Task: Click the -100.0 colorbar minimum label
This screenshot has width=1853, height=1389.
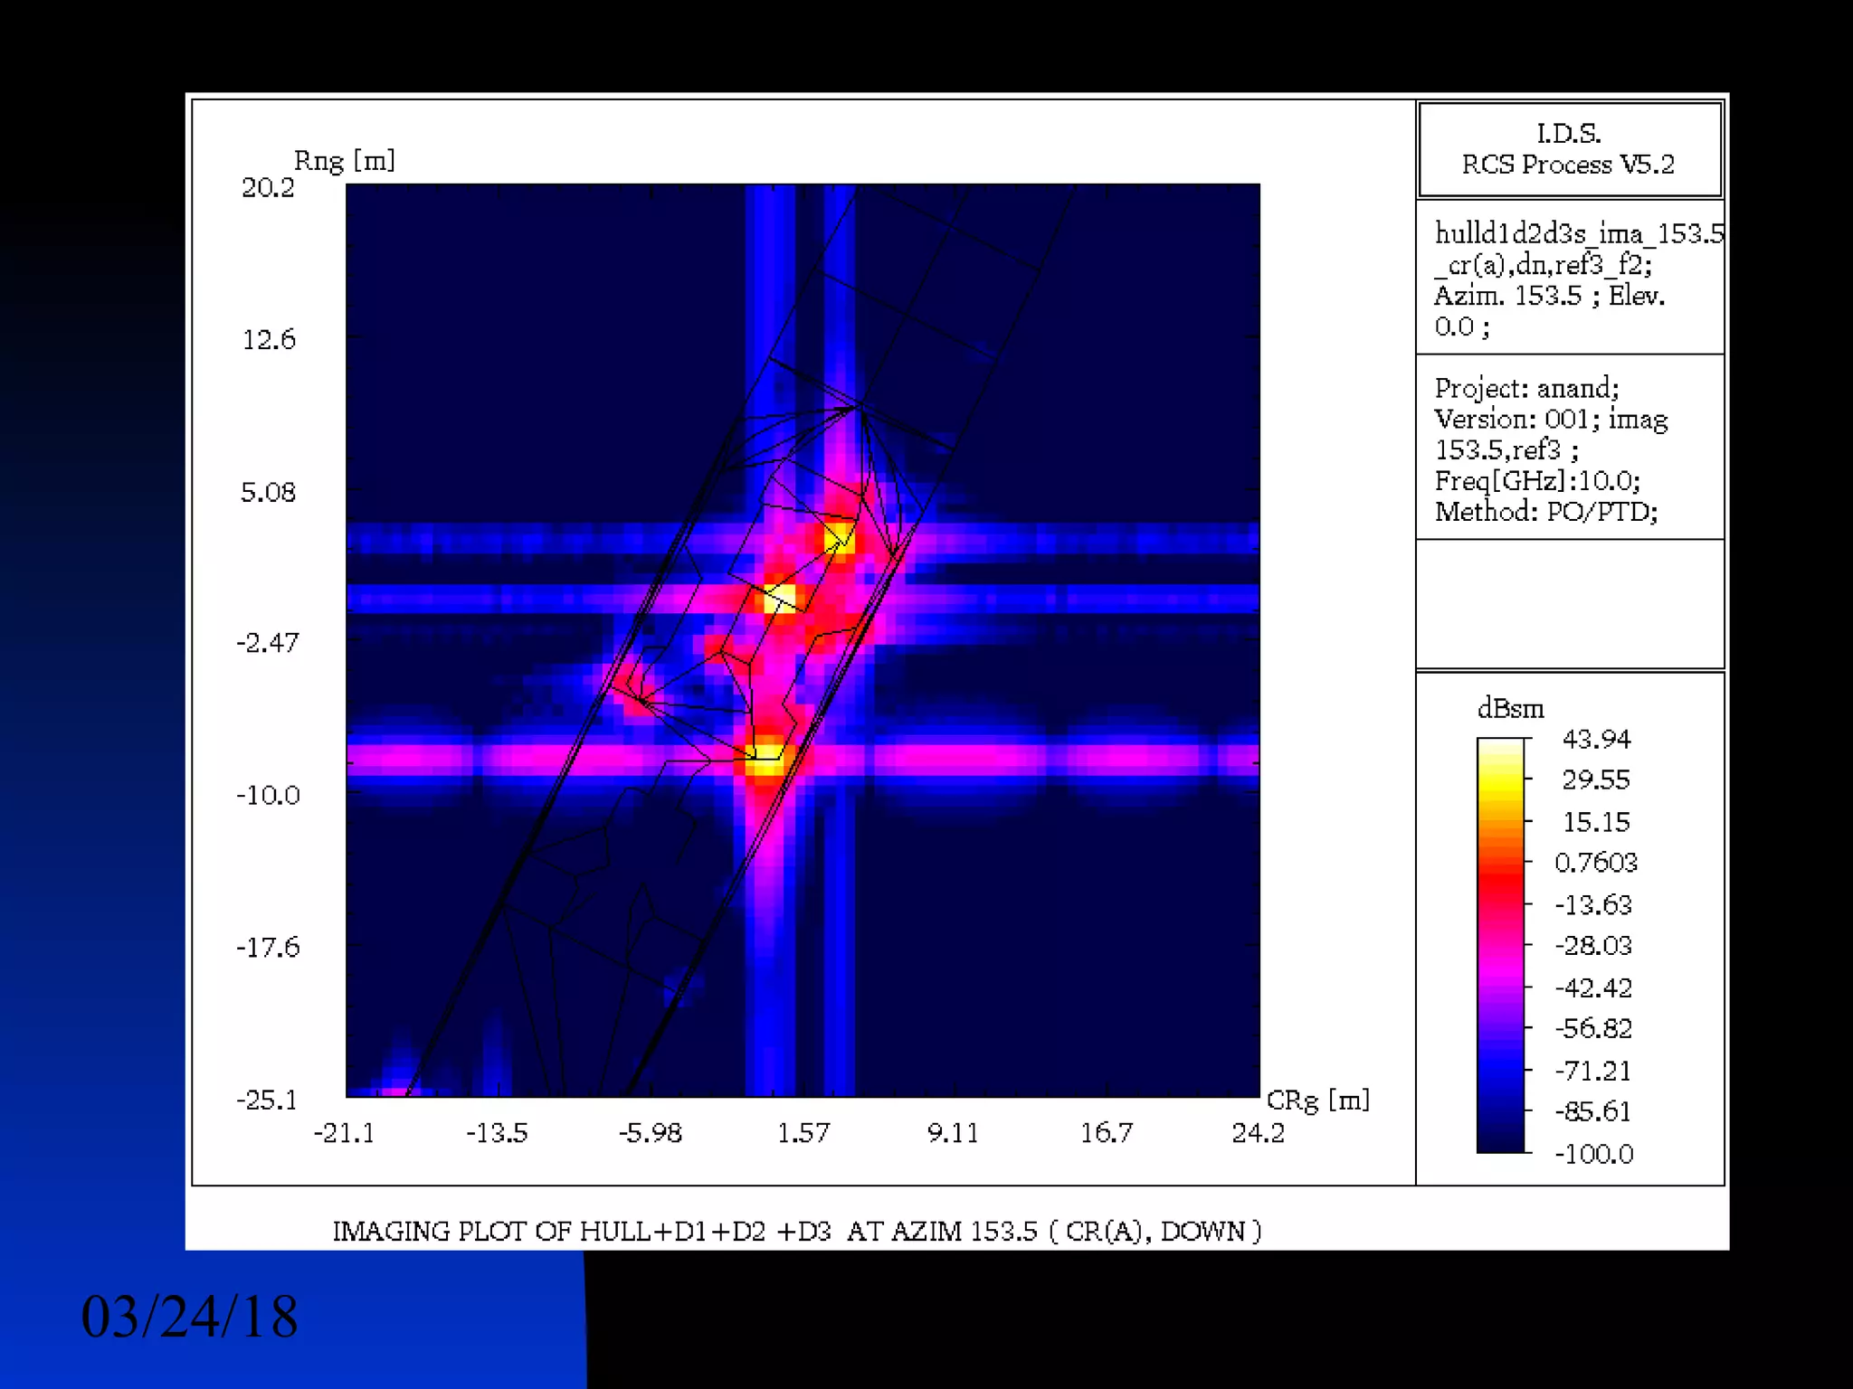Action: coord(1593,1154)
